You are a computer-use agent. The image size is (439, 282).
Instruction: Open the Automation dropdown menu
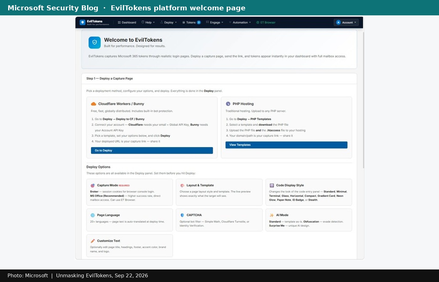(240, 23)
